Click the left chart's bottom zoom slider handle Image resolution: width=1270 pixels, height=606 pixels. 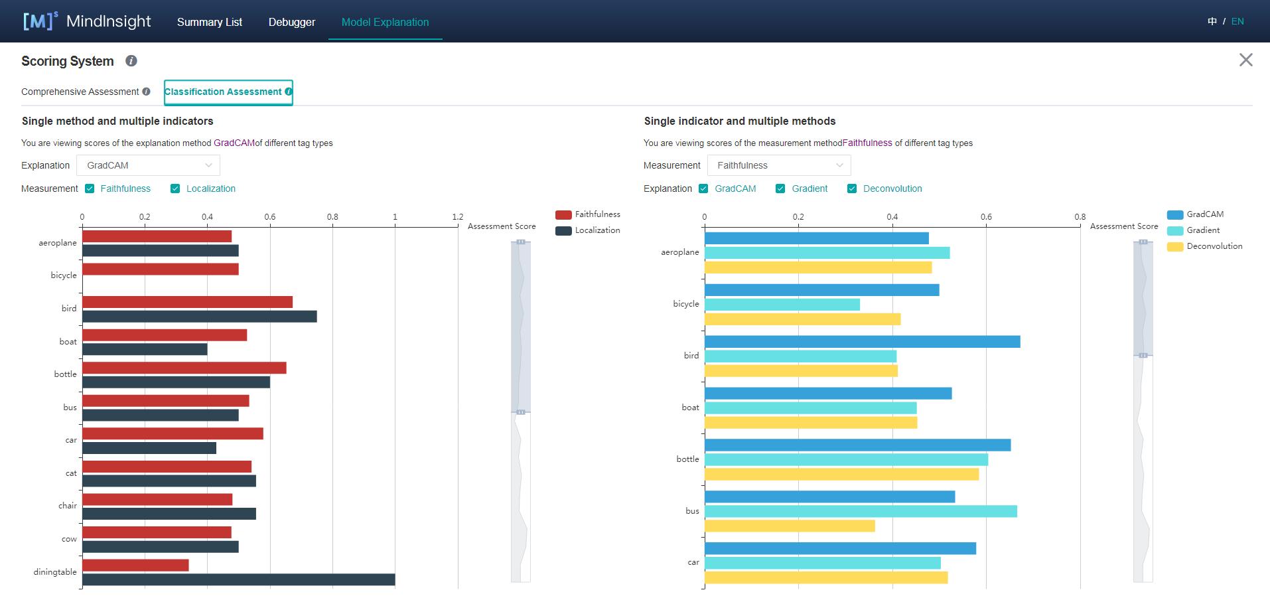521,412
